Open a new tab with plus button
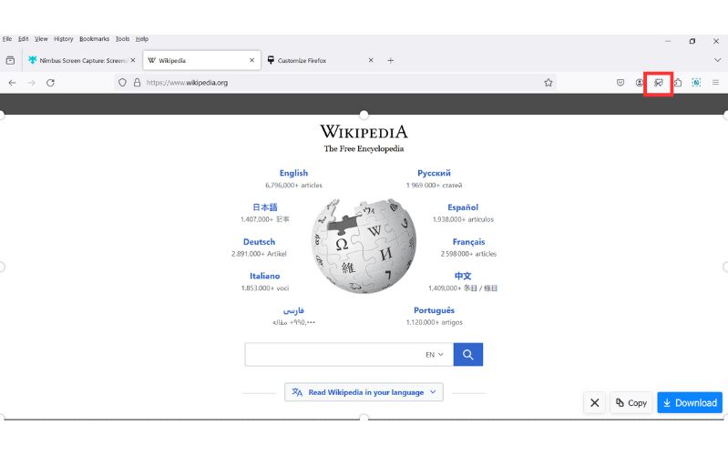 point(391,60)
